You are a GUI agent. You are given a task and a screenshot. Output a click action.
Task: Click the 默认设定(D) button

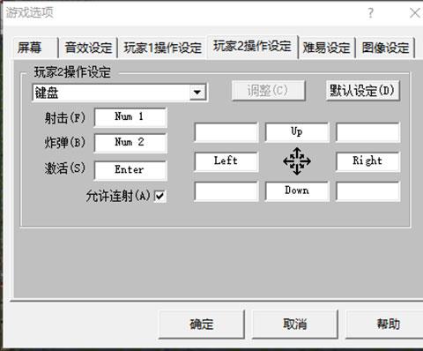point(362,91)
